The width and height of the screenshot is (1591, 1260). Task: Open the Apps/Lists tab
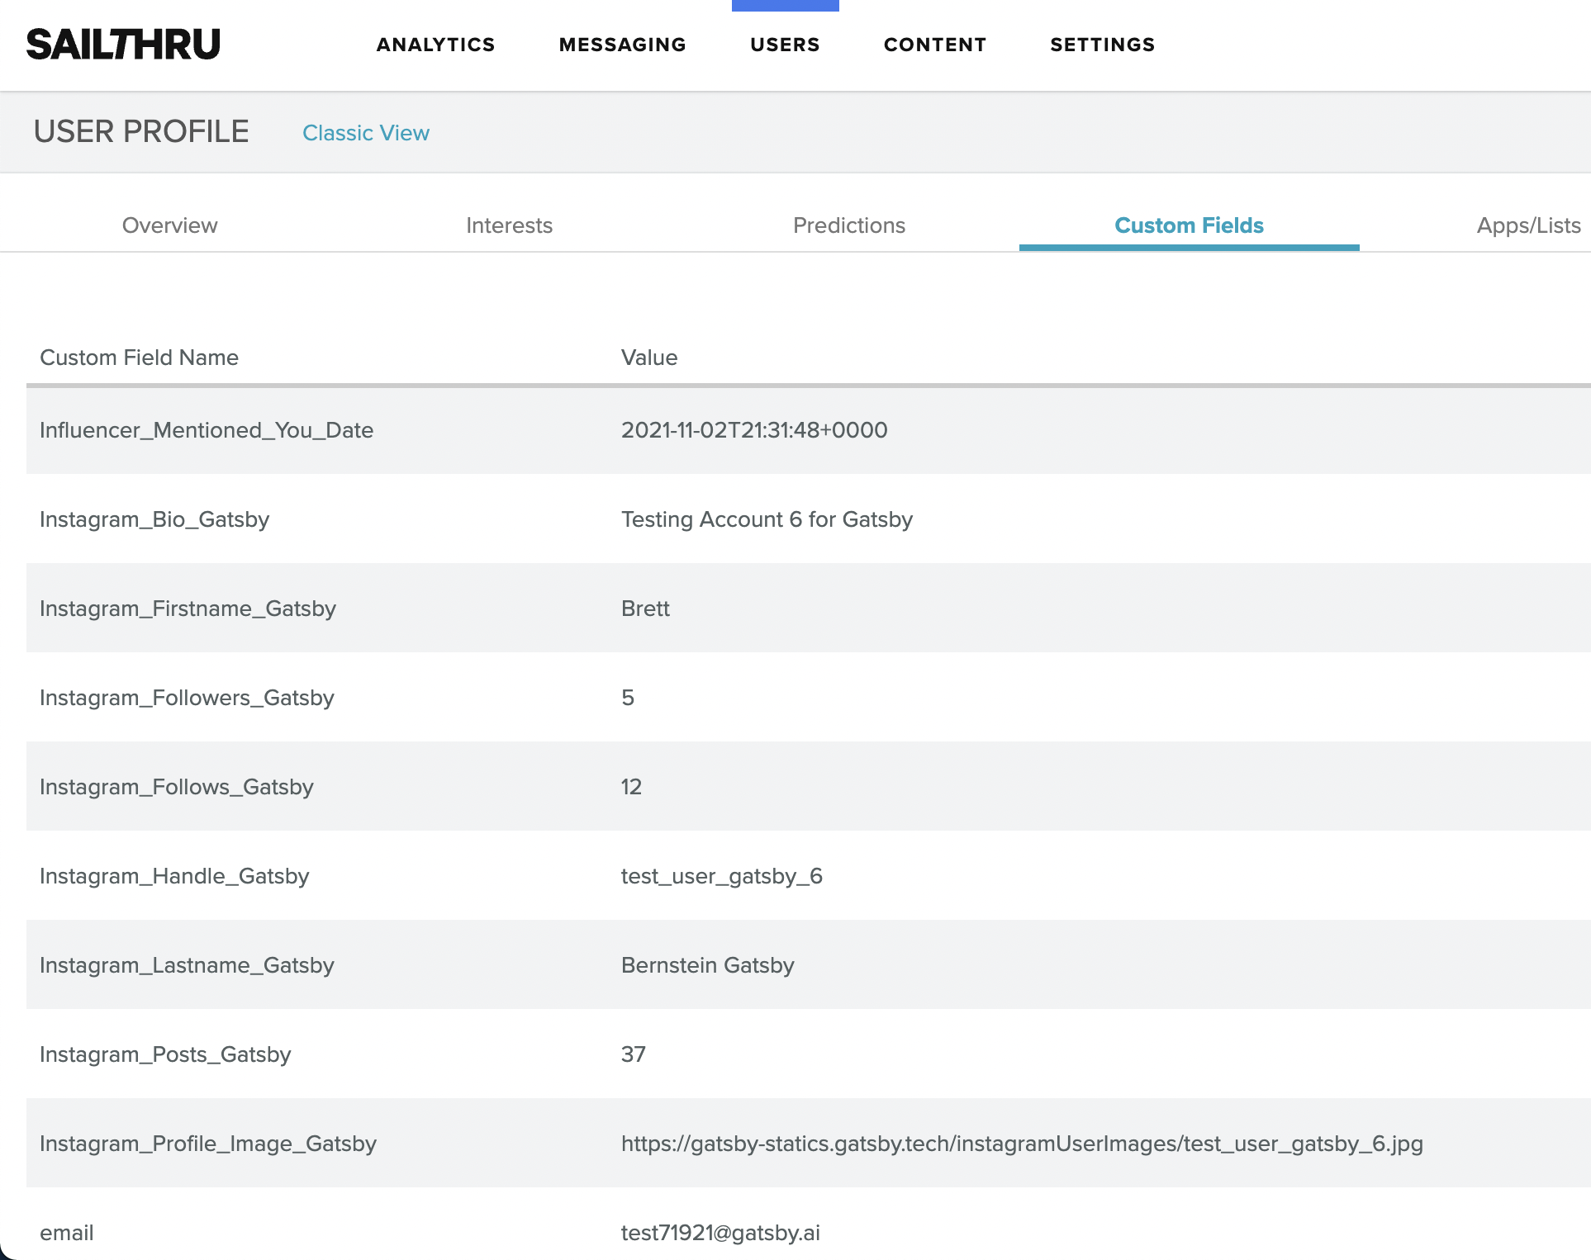click(x=1529, y=225)
